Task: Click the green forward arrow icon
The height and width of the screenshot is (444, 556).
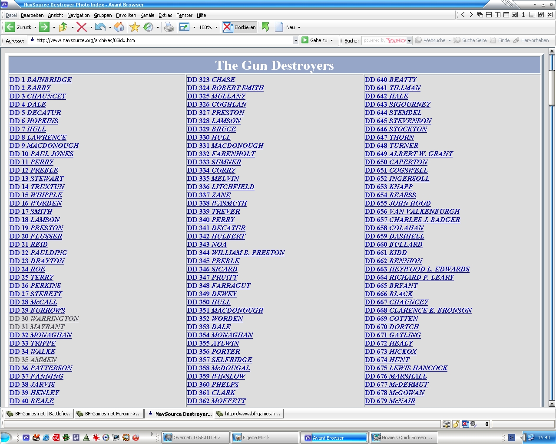Action: [x=44, y=27]
